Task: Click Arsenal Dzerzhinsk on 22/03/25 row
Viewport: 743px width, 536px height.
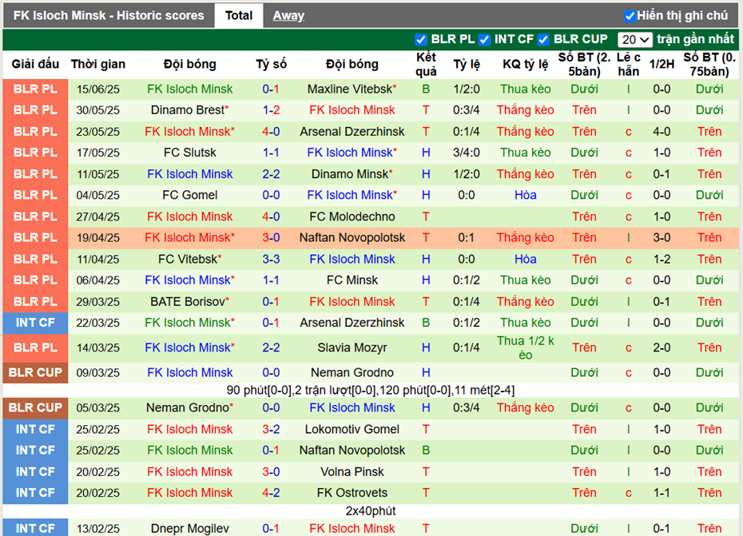Action: click(352, 323)
